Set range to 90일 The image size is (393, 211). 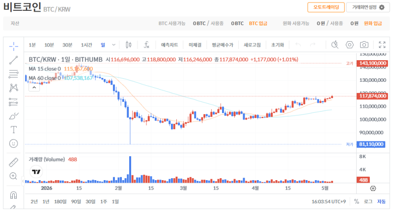pyautogui.click(x=76, y=202)
